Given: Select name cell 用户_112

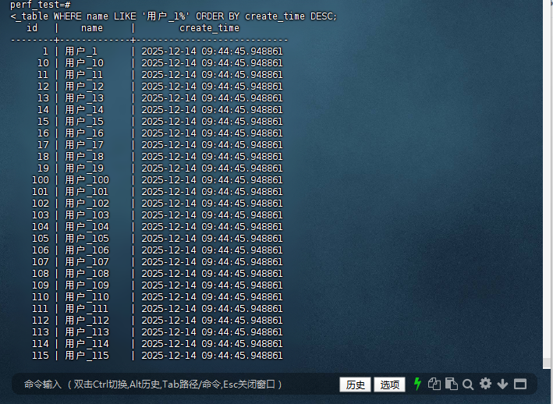Looking at the screenshot, I should (87, 320).
